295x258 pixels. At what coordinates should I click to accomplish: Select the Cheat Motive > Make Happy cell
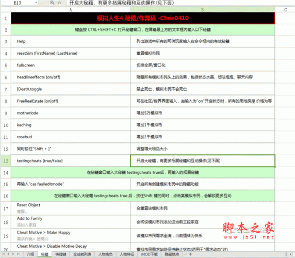pos(71,236)
